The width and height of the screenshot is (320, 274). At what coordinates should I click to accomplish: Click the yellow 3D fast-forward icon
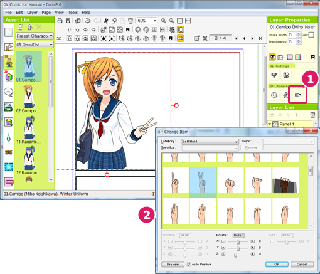pyautogui.click(x=180, y=38)
